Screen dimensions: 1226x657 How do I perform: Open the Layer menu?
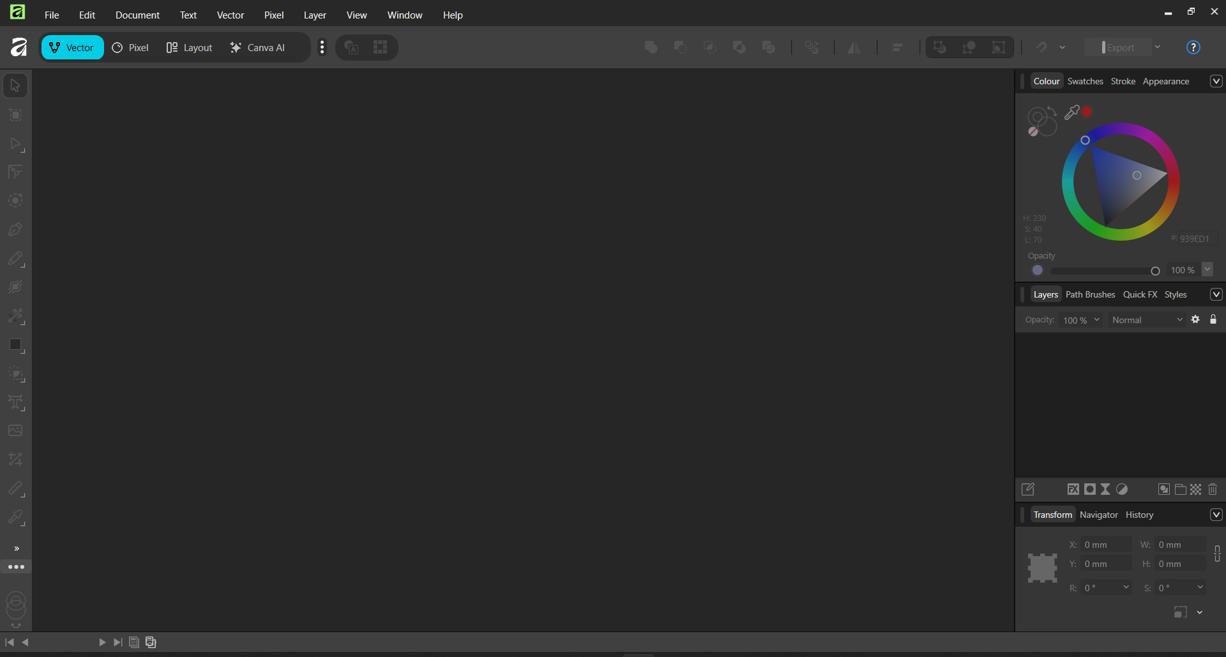pyautogui.click(x=315, y=15)
